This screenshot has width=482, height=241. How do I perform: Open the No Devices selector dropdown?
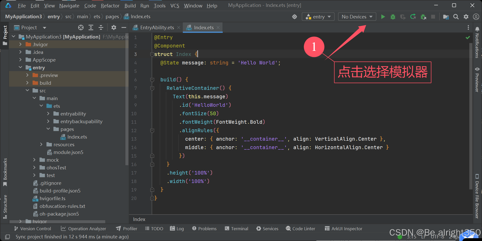pos(357,17)
